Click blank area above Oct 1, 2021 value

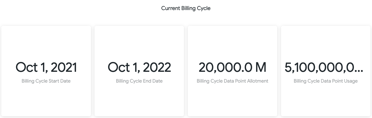pos(46,43)
